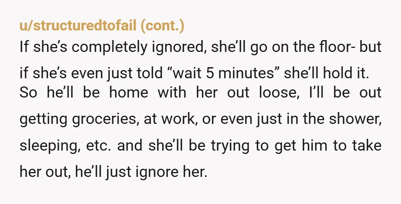This screenshot has width=401, height=204.
Task: Click the word "groceries," in fourth line
Action: coord(105,119)
